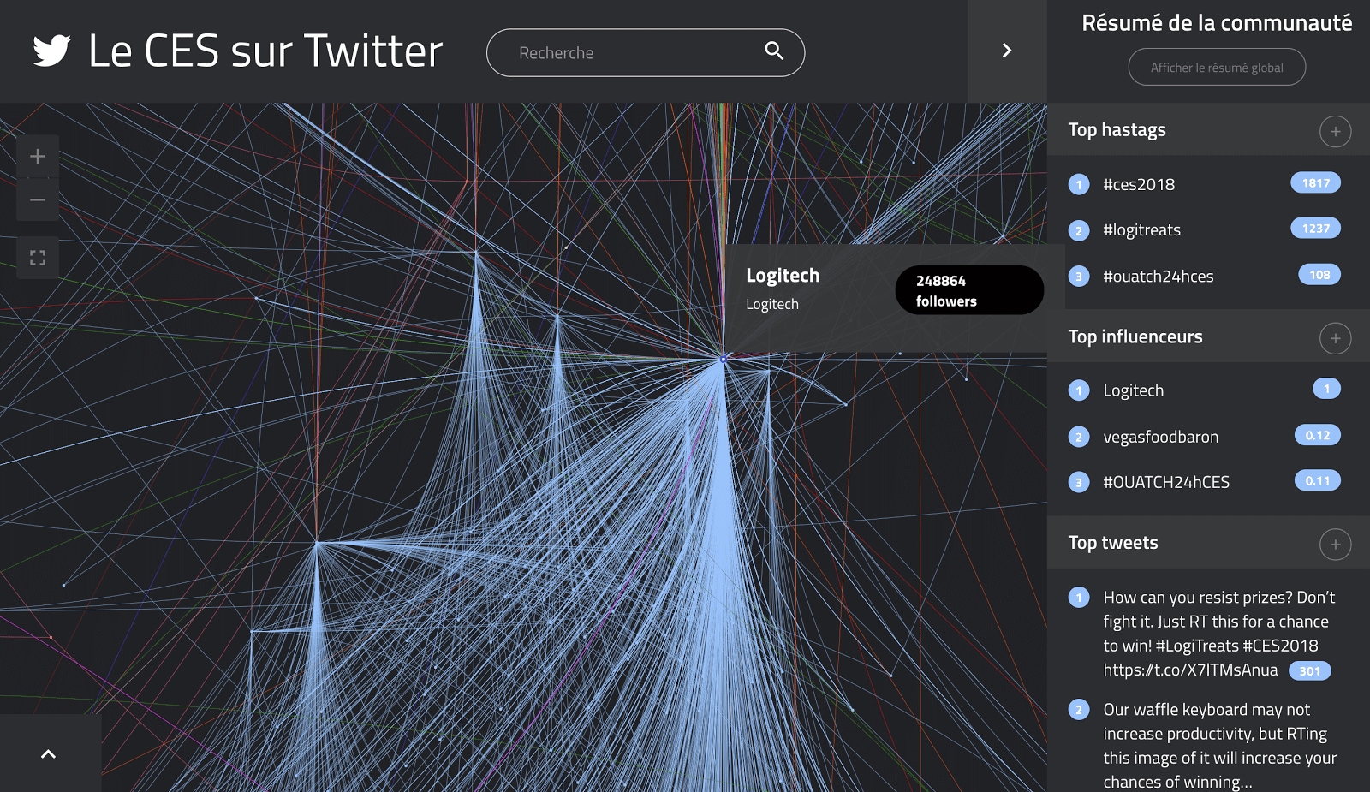Click rank 1 circle beside #ces2018

click(1079, 184)
